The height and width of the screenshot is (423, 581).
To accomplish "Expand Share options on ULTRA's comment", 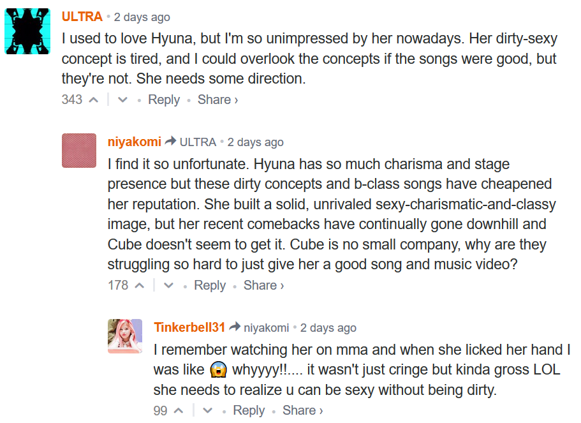I will pyautogui.click(x=217, y=100).
